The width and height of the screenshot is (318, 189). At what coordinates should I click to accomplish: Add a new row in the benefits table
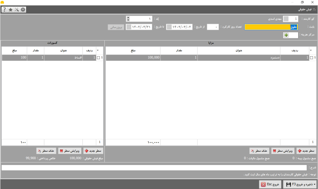coord(306,151)
